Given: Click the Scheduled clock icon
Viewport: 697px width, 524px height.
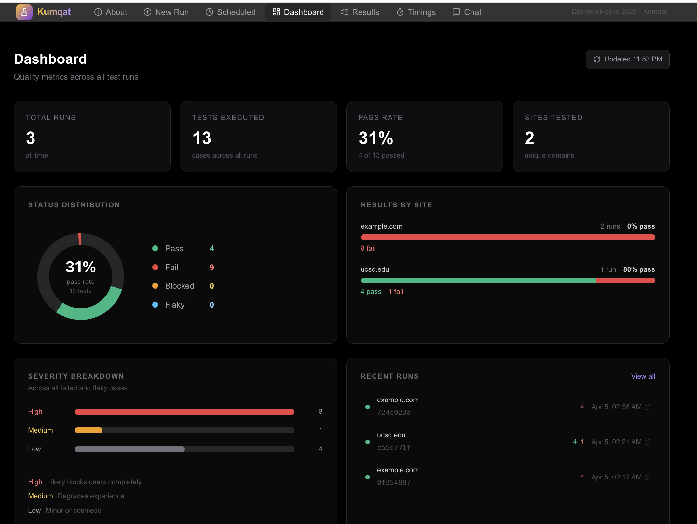Looking at the screenshot, I should (x=209, y=12).
